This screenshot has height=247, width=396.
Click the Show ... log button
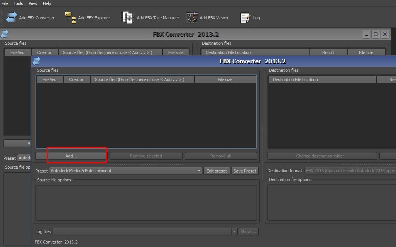click(x=249, y=232)
